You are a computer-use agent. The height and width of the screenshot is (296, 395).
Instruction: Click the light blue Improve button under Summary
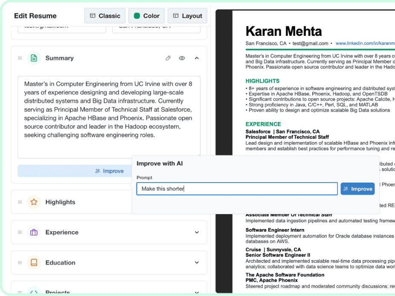75,171
